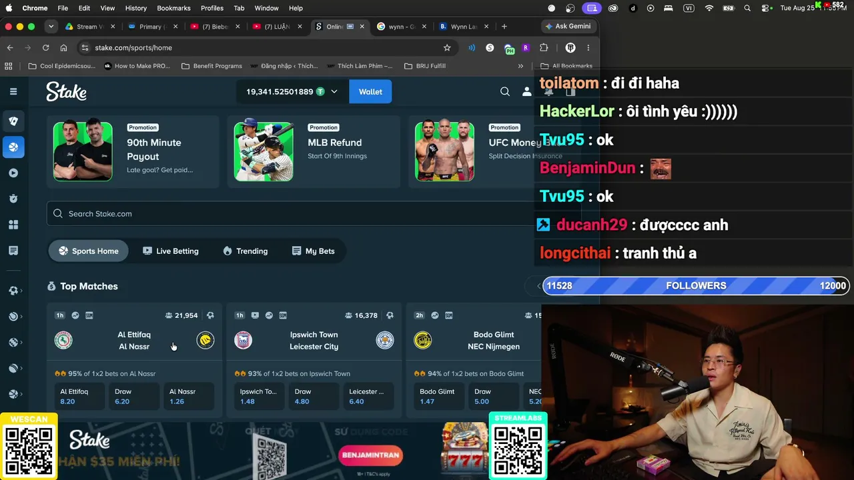The image size is (854, 480).
Task: Click the wallet balance 19,341.52501889
Action: point(280,91)
